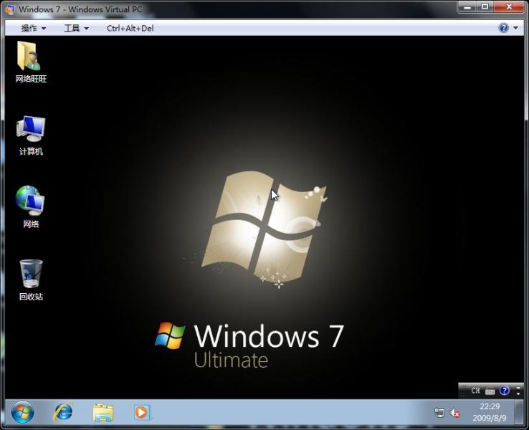Click the language bar keyboard icon
The image size is (529, 430).
(490, 391)
